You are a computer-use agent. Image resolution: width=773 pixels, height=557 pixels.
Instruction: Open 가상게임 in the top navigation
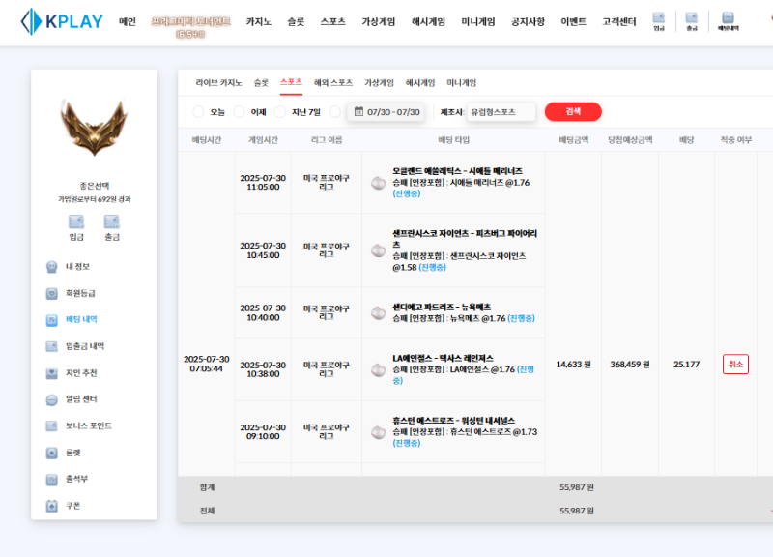[378, 21]
